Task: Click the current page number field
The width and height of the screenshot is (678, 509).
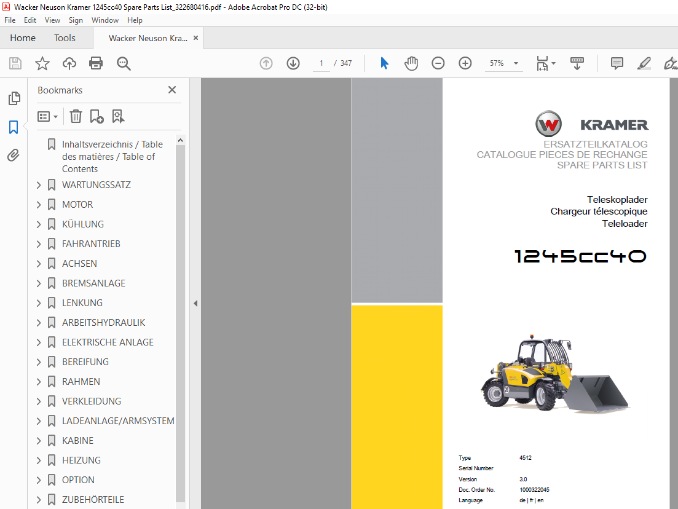Action: pyautogui.click(x=321, y=63)
